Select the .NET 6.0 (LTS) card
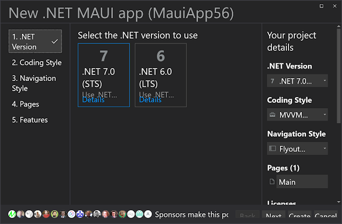Viewport: 342px width, 224px height. [161, 75]
